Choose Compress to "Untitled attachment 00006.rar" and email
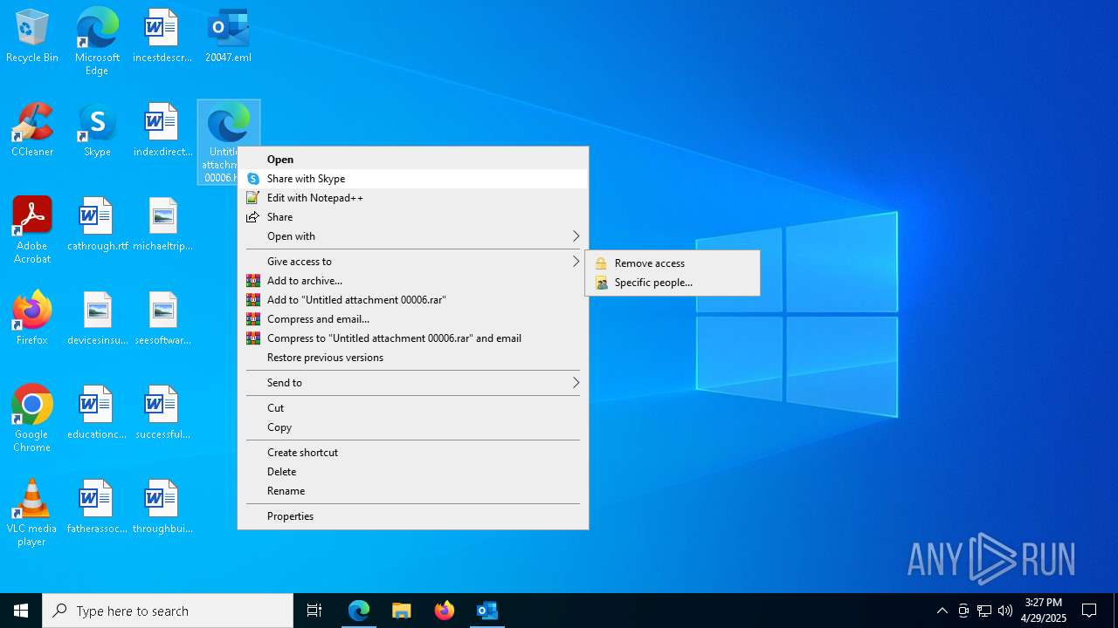1118x628 pixels. (413, 338)
